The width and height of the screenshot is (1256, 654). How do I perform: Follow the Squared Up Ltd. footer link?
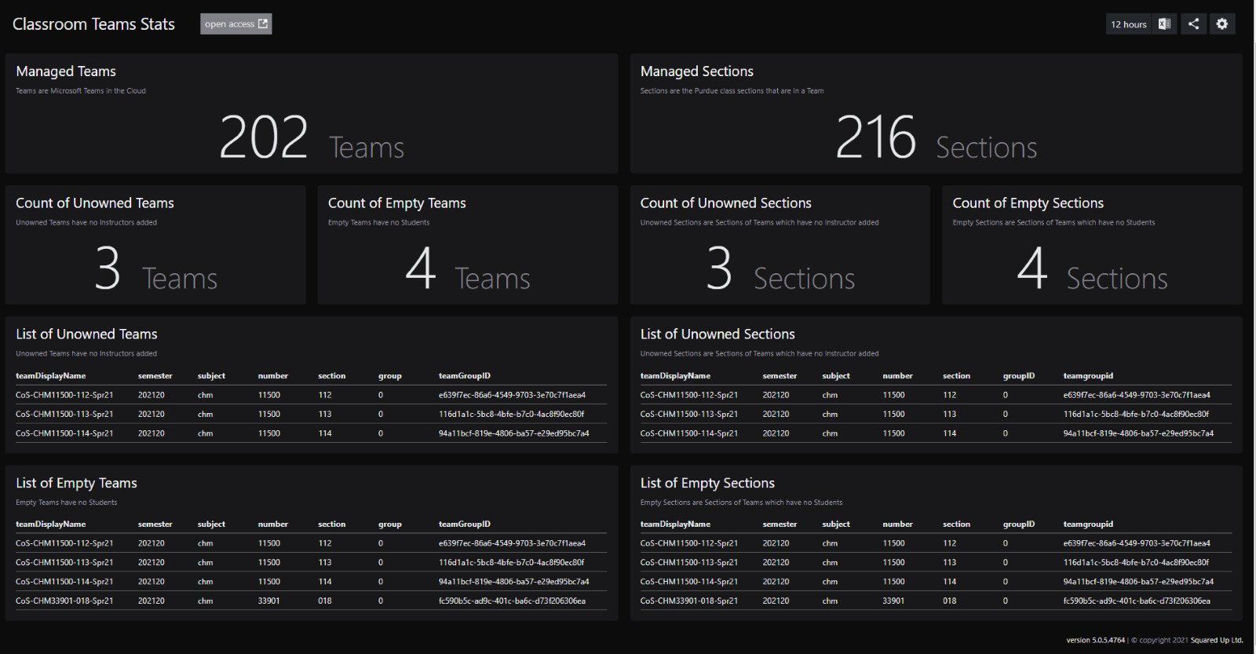[x=1217, y=641]
